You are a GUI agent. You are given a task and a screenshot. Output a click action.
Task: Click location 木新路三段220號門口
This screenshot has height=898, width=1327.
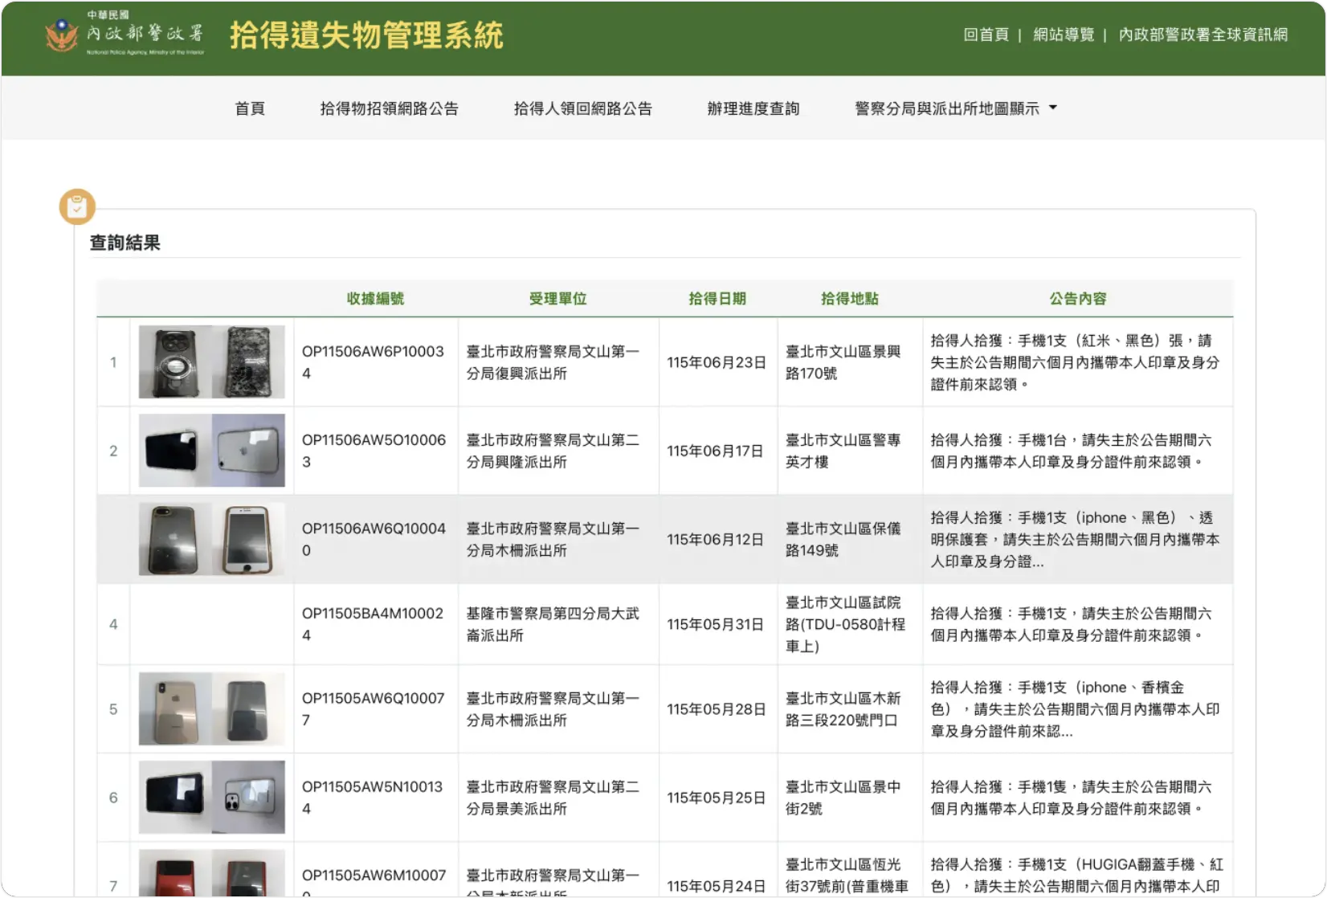tap(843, 709)
